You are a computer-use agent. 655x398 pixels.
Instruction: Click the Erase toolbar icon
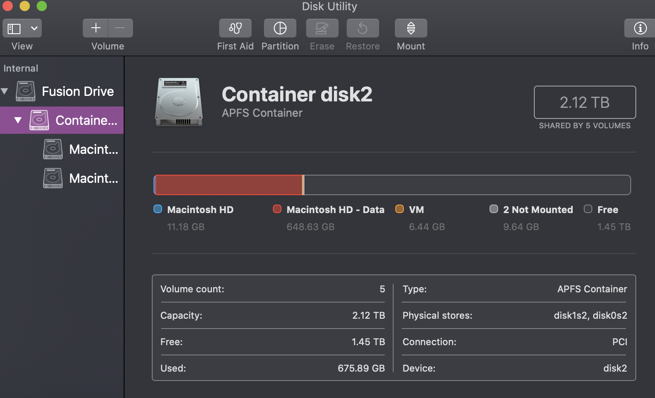point(322,28)
